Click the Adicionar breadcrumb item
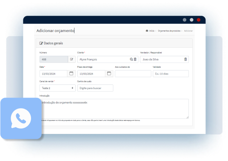The height and width of the screenshot is (161, 228). coord(188,31)
